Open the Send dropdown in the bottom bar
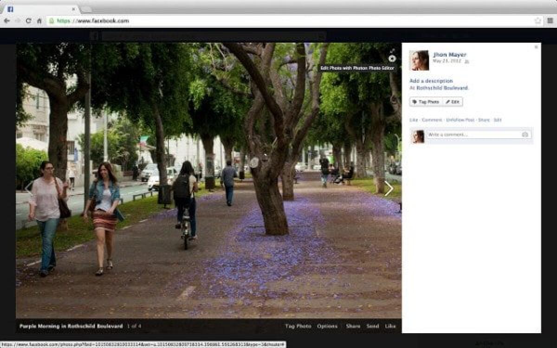Image resolution: width=557 pixels, height=348 pixels. tap(373, 326)
